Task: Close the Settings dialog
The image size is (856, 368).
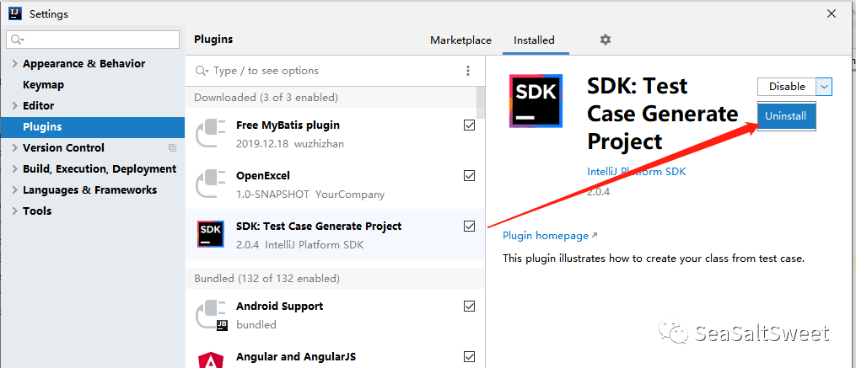Action: 831,13
